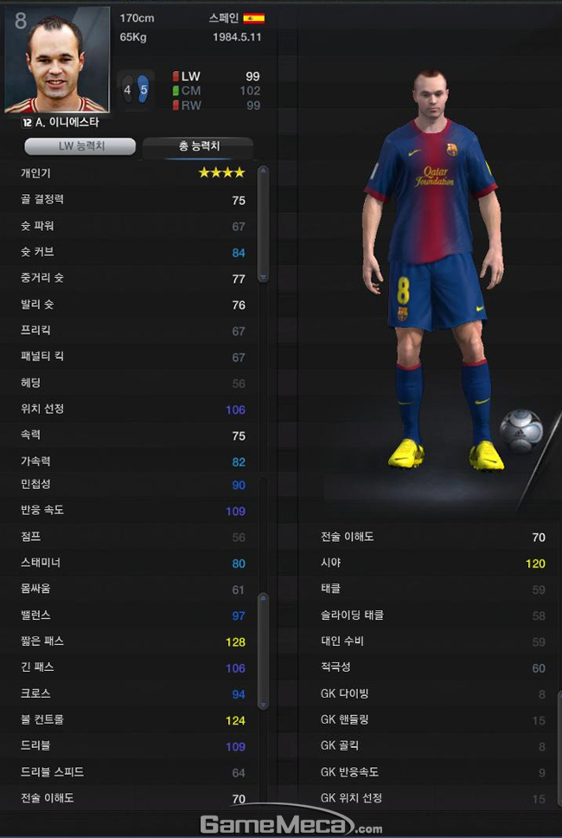Click the Spain flag icon

click(253, 19)
